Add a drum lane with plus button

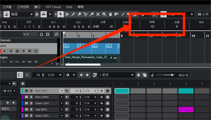tap(23, 83)
